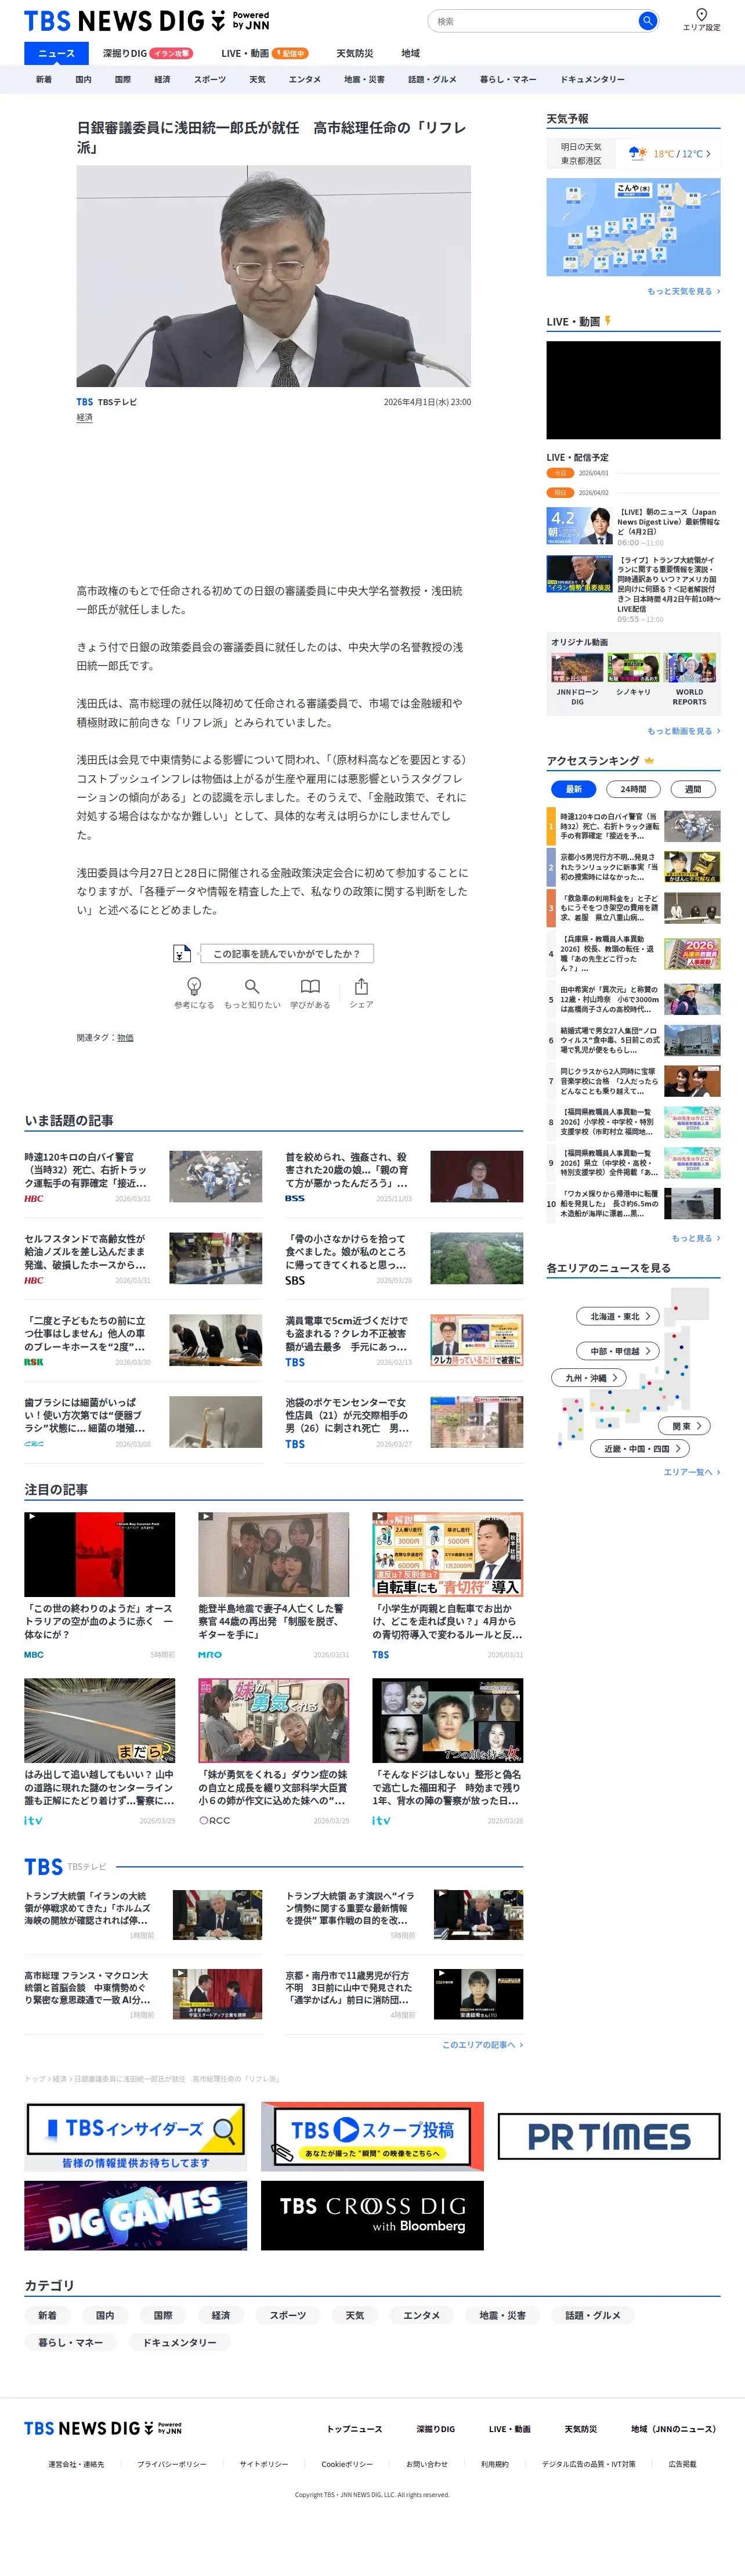Image resolution: width=745 pixels, height=2576 pixels.
Task: Click the 経済 tag below the article photo
Action: [x=85, y=418]
